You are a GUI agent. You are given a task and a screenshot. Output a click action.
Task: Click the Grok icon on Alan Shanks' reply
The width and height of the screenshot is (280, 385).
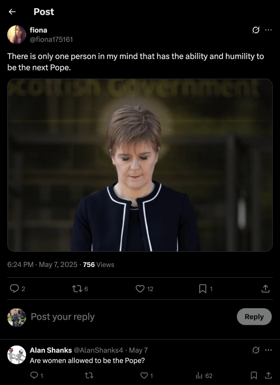[x=256, y=350]
